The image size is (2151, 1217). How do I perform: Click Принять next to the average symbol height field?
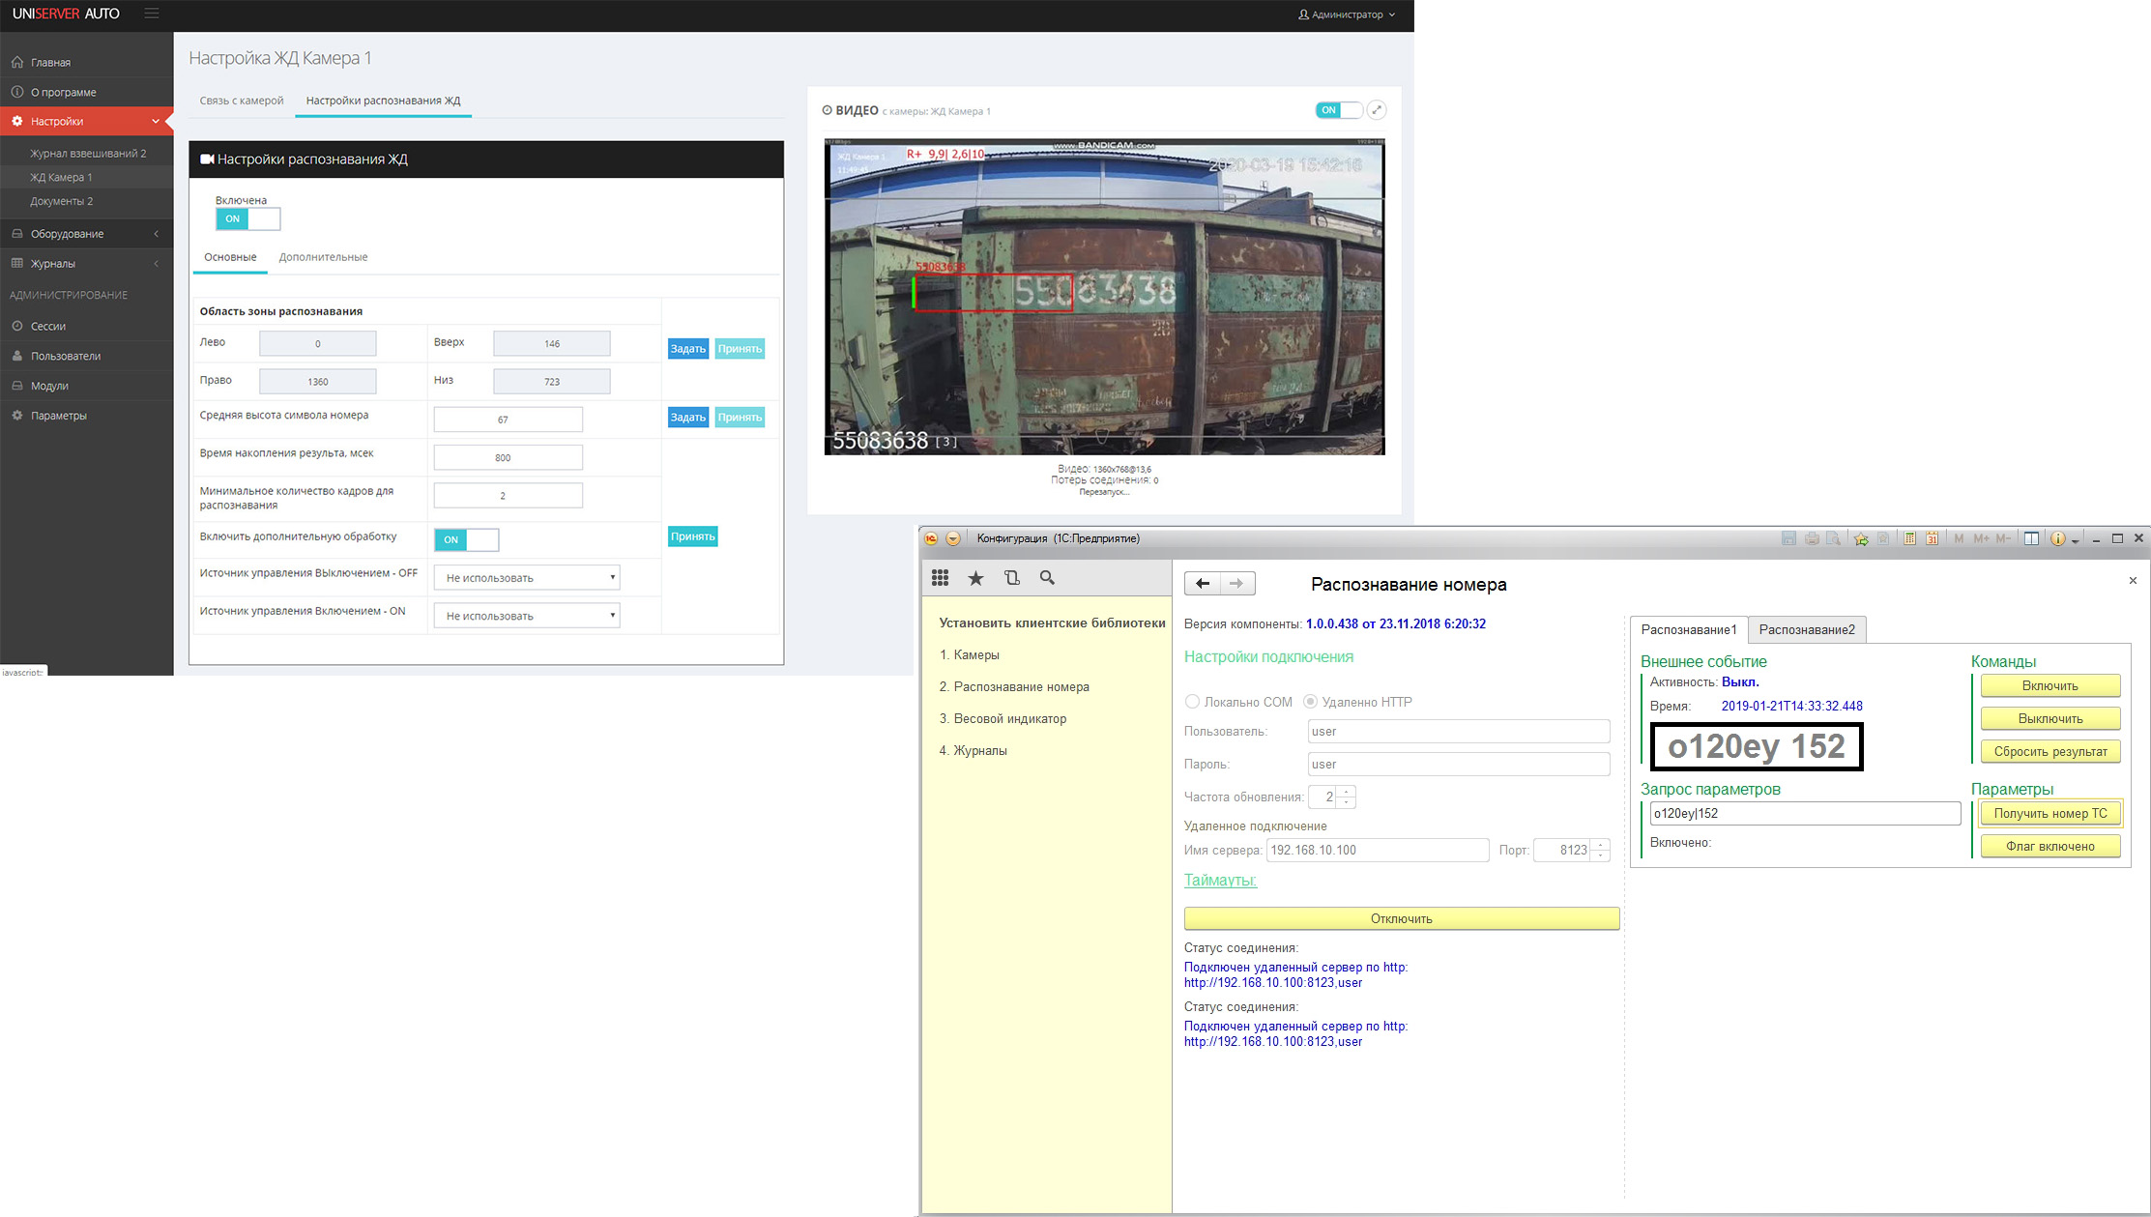click(x=740, y=418)
